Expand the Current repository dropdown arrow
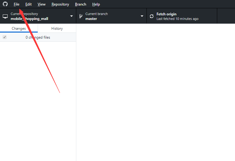 (71, 16)
